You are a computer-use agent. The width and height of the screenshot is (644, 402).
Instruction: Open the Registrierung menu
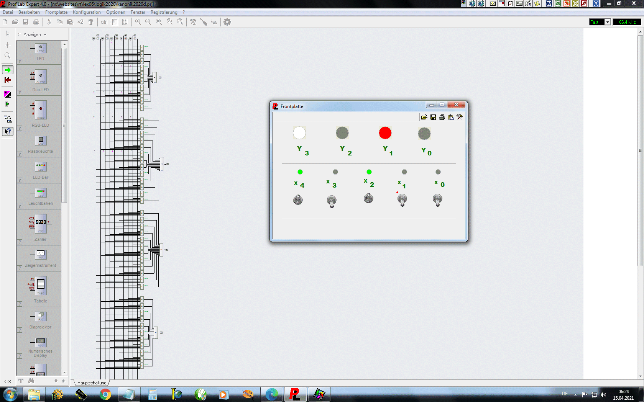[x=164, y=12]
